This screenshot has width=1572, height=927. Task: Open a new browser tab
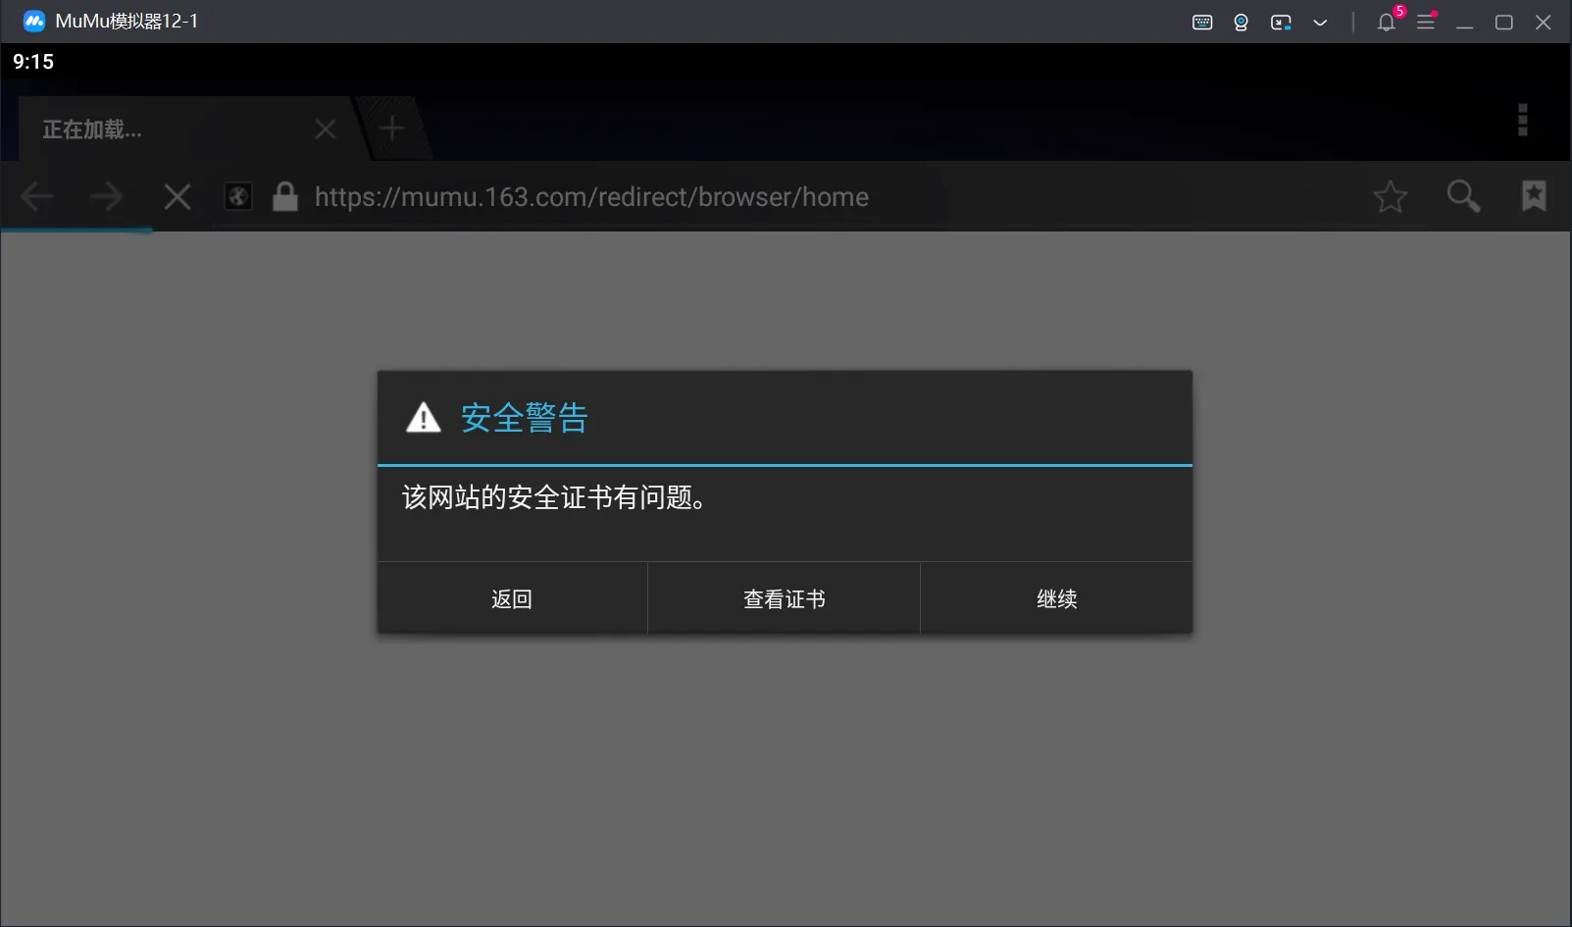pyautogui.click(x=391, y=129)
